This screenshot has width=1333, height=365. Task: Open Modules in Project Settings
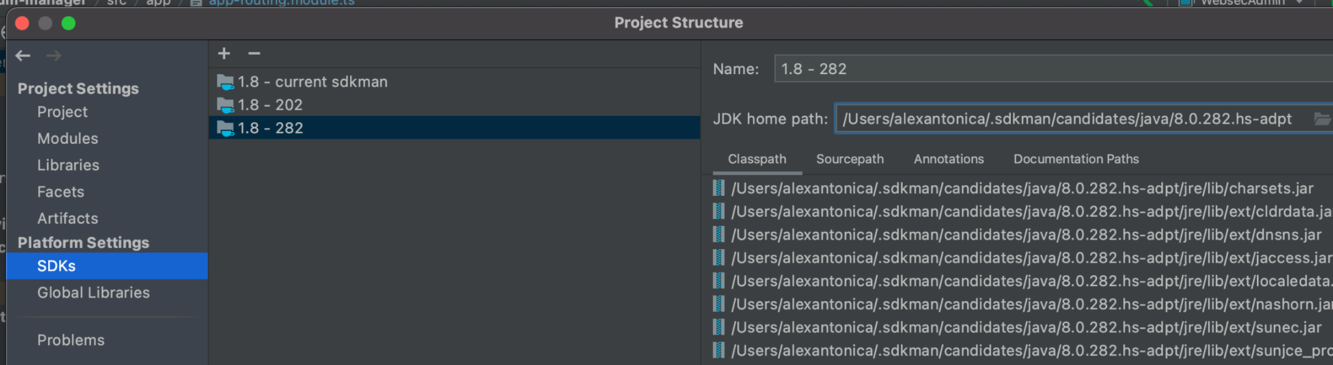68,139
